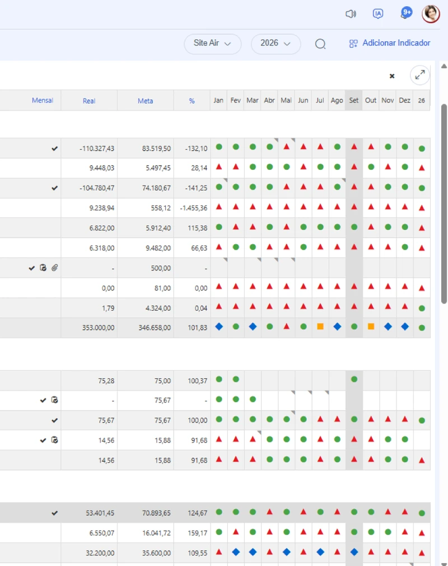Click Abr red triangle in the 53.401,45 row
Viewport: 448px width, 566px height.
[x=270, y=512]
